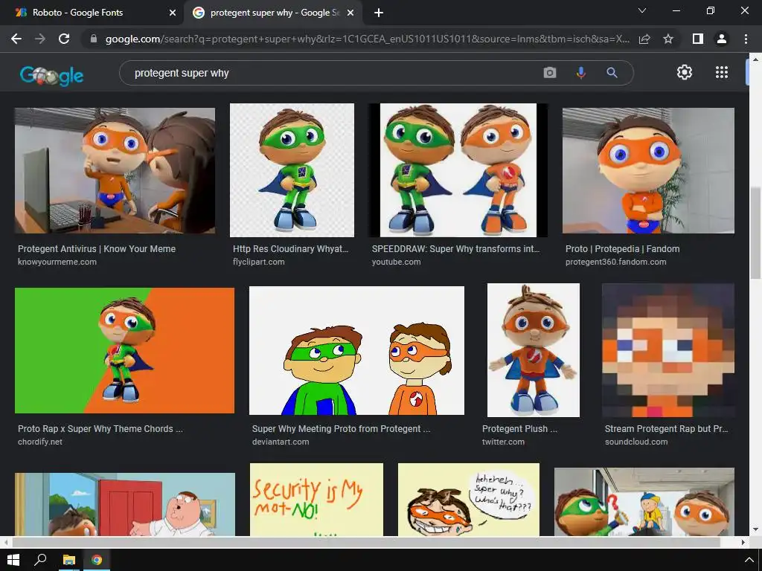Open the tab search dropdown chevron
762x571 pixels.
tap(642, 10)
